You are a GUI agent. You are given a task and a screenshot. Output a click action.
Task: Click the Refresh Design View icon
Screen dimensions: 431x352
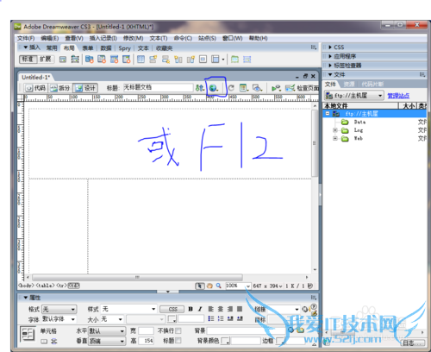tap(231, 88)
